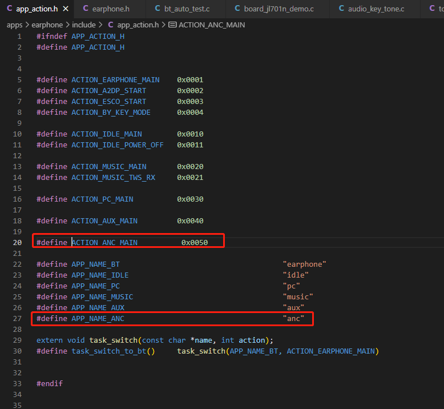The image size is (444, 409).
Task: Click the "anc" string literal
Action: (x=293, y=319)
